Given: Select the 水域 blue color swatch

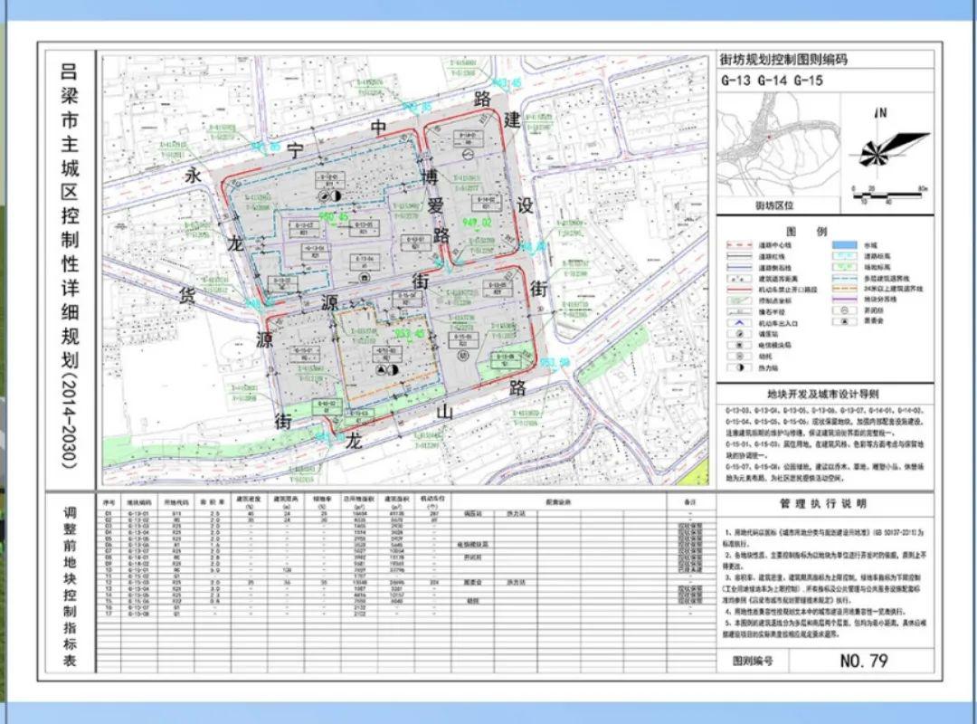Looking at the screenshot, I should (x=845, y=244).
